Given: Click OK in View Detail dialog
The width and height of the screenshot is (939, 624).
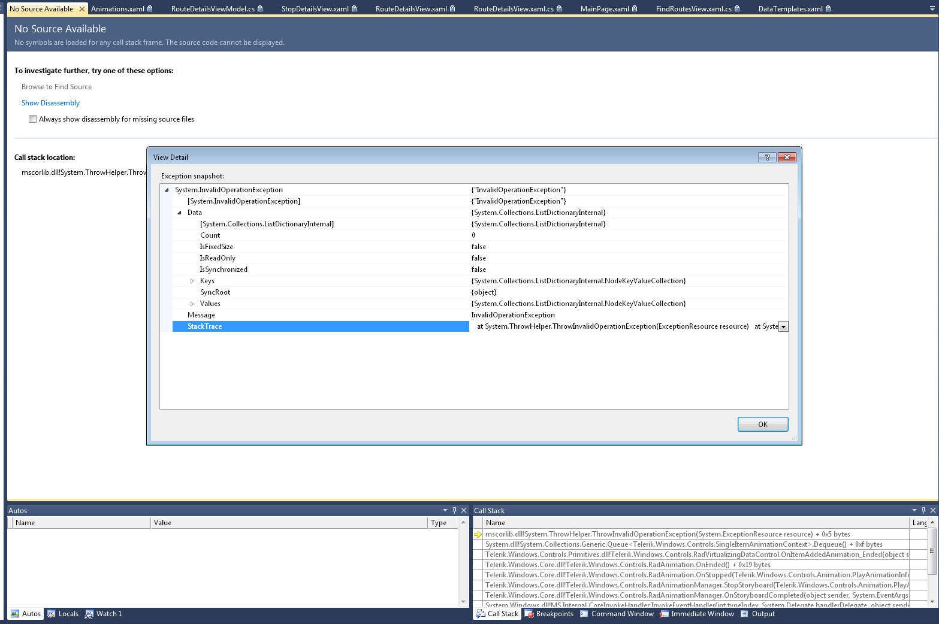Looking at the screenshot, I should (x=762, y=424).
